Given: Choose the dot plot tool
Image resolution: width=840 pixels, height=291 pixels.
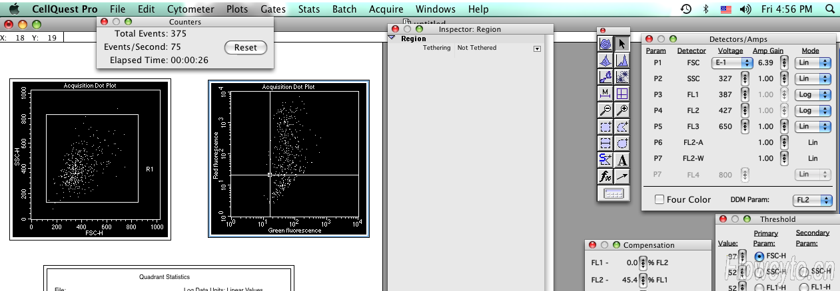Looking at the screenshot, I should point(622,77).
